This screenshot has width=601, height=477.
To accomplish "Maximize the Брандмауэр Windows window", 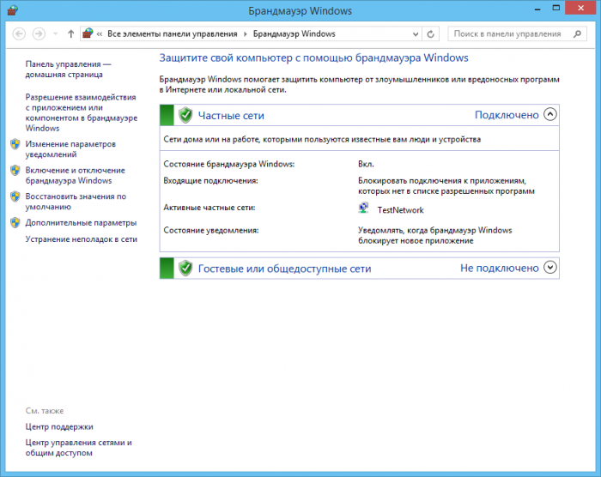I will (x=555, y=8).
